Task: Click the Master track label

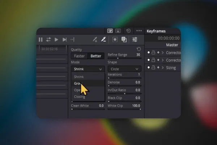Action: click(x=172, y=45)
